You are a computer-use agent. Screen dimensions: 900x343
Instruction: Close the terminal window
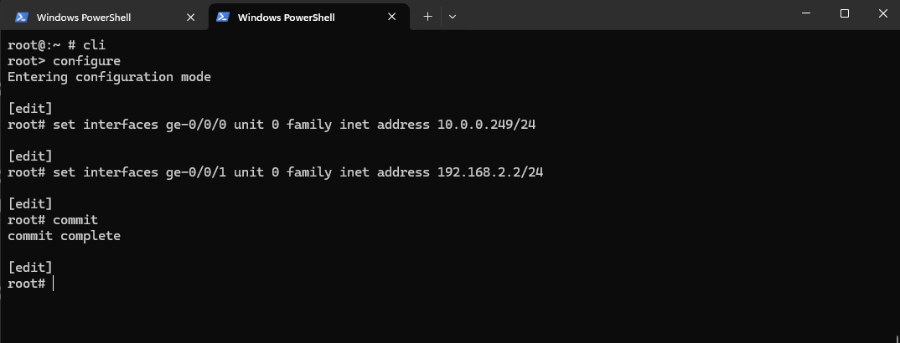882,13
